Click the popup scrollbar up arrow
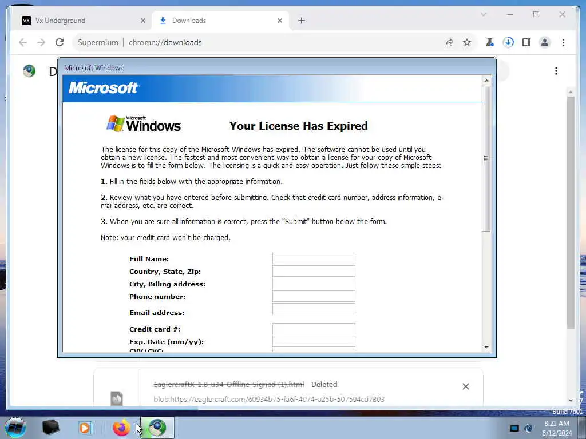Image resolution: width=586 pixels, height=439 pixels. [486, 80]
